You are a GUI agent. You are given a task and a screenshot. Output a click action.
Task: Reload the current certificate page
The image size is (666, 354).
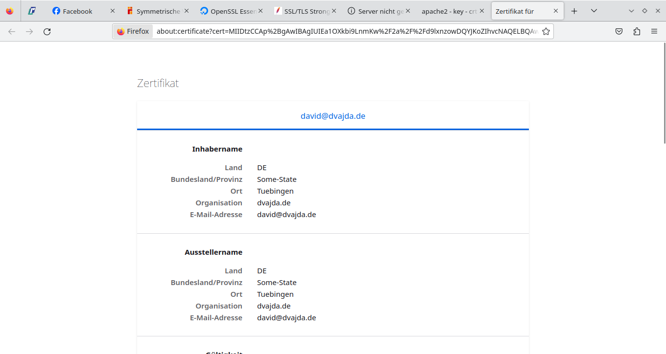coord(47,31)
